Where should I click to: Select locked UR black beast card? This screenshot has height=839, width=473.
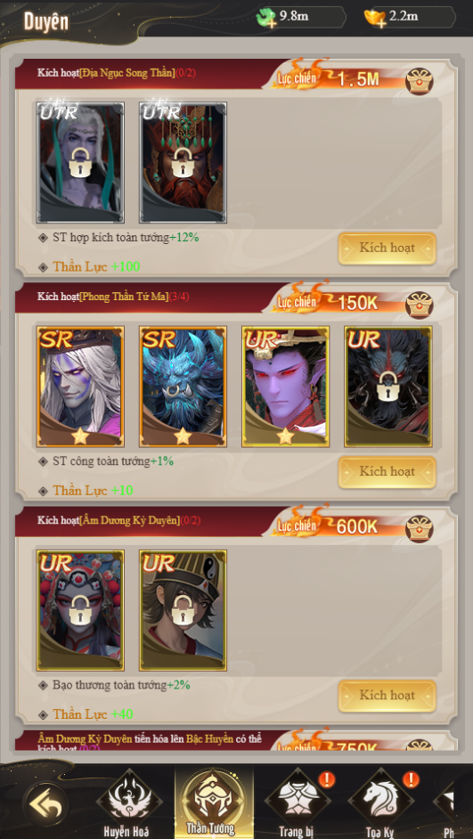[387, 387]
